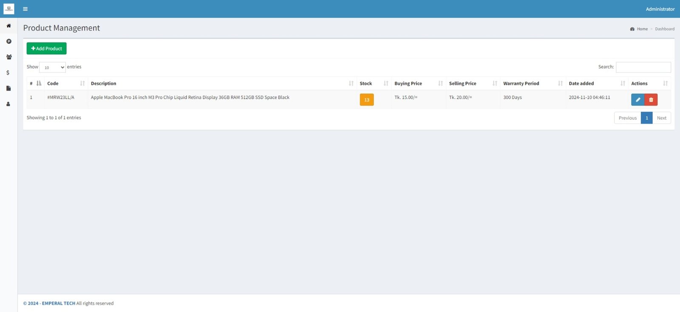Image resolution: width=680 pixels, height=312 pixels.
Task: Follow the Home breadcrumb link
Action: click(642, 29)
